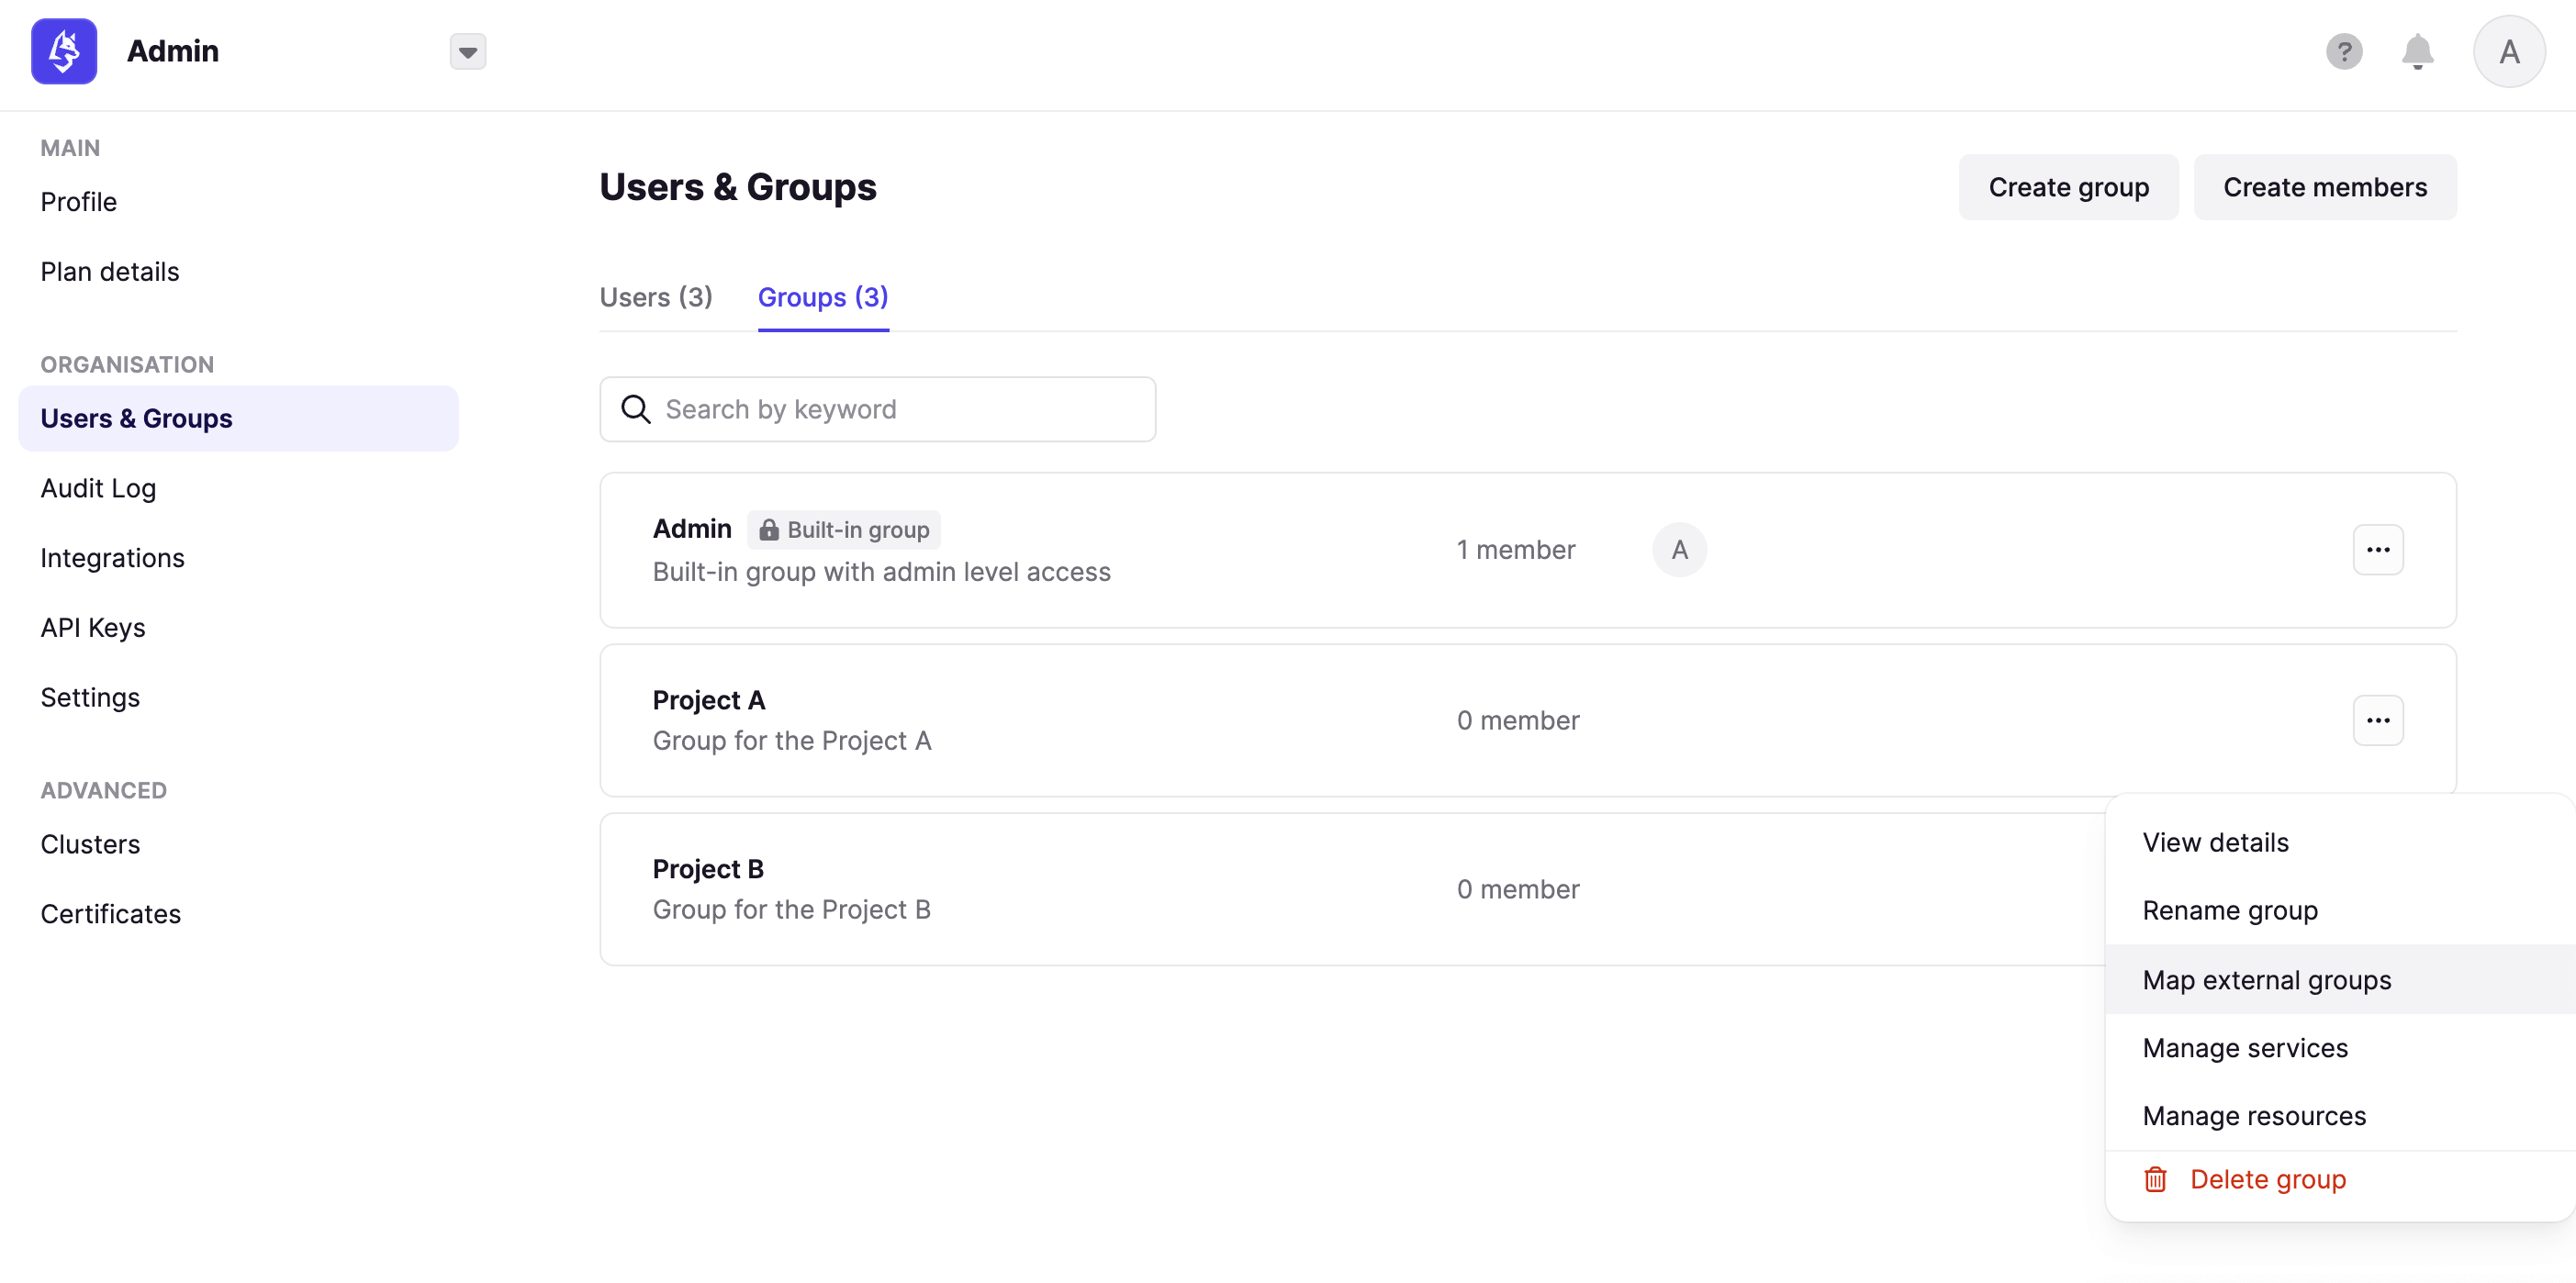Select the Groups (3) tab
The height and width of the screenshot is (1283, 2576).
point(823,297)
